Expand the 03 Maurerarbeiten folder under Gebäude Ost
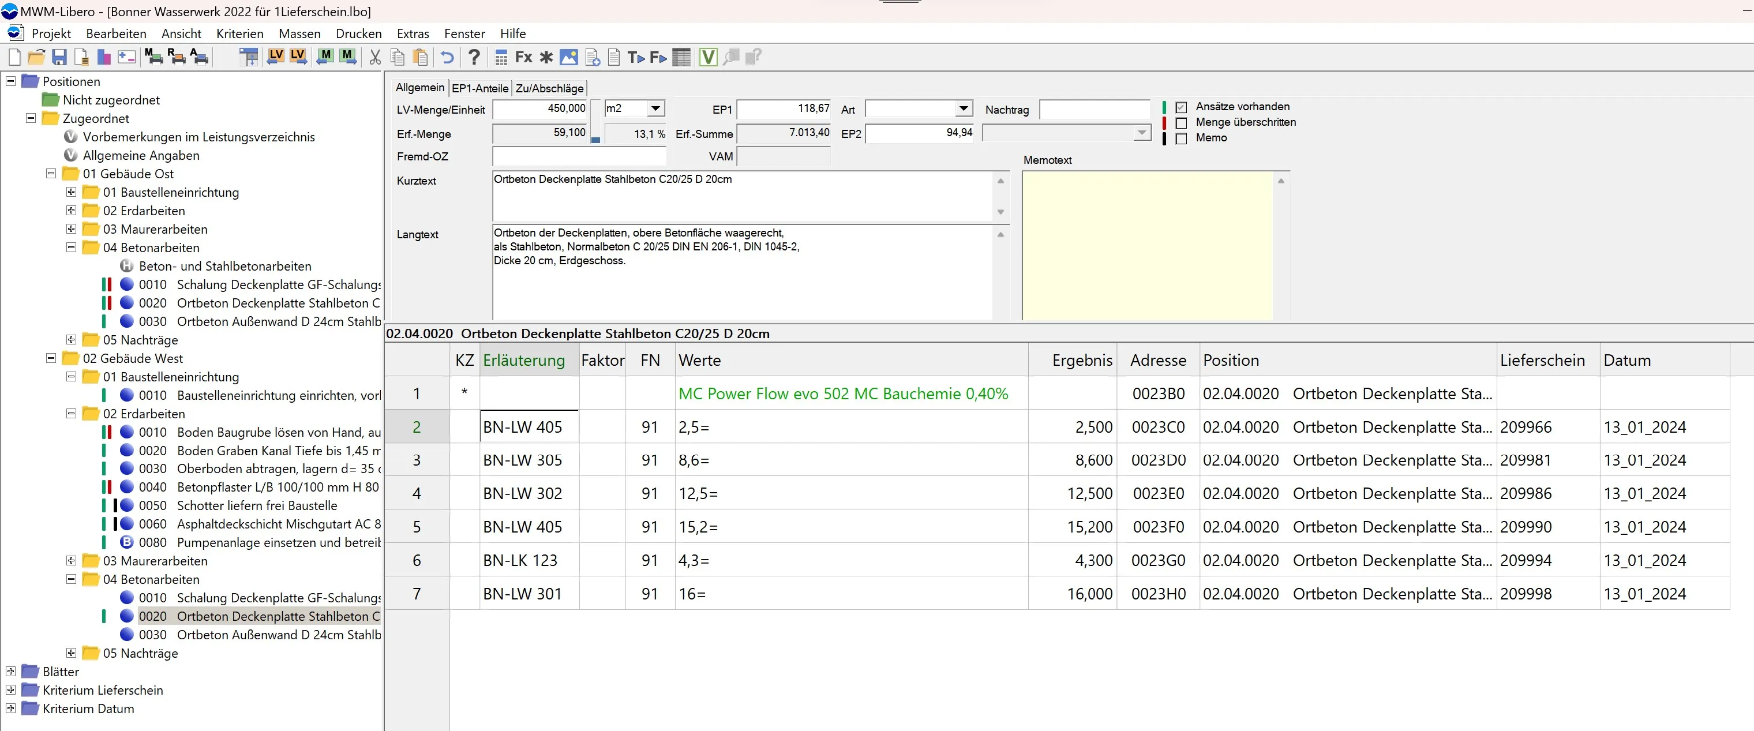This screenshot has height=731, width=1754. (x=71, y=228)
